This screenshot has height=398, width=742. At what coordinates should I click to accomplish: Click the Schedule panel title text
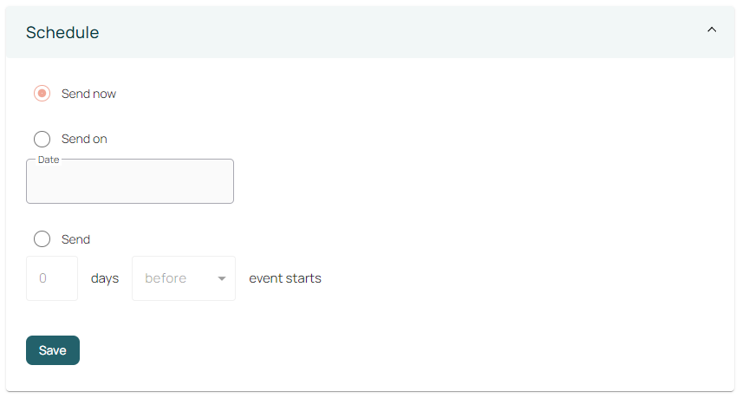tap(62, 33)
